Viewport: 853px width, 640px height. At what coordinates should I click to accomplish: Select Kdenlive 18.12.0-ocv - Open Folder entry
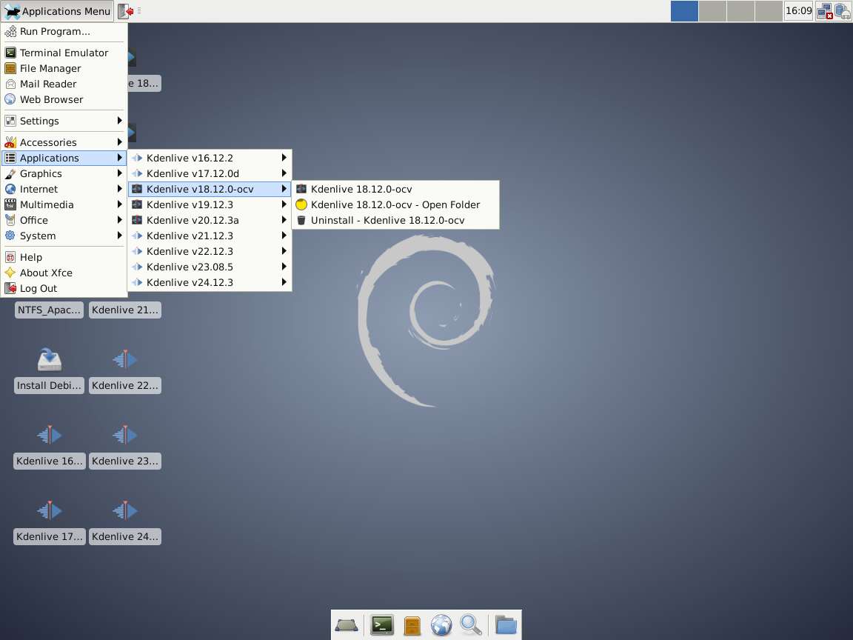(395, 204)
